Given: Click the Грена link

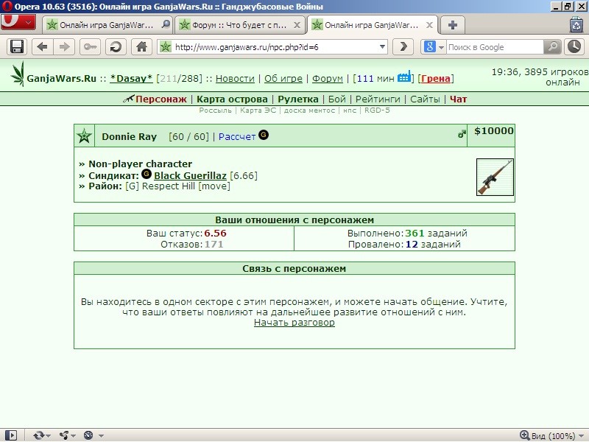Looking at the screenshot, I should click(x=436, y=79).
